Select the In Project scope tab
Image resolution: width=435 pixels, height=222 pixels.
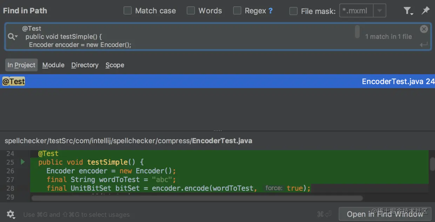[x=21, y=65]
